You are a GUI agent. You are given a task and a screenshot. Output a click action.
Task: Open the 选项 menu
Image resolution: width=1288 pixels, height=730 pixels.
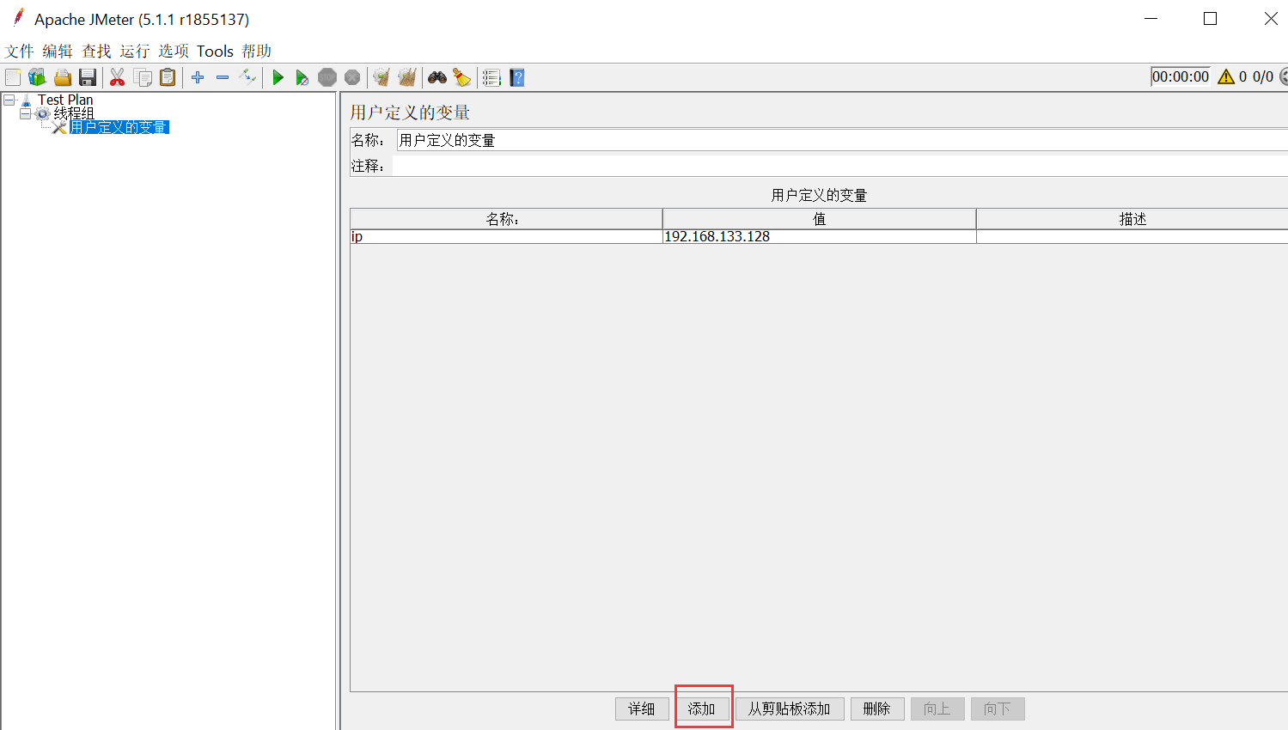tap(174, 51)
